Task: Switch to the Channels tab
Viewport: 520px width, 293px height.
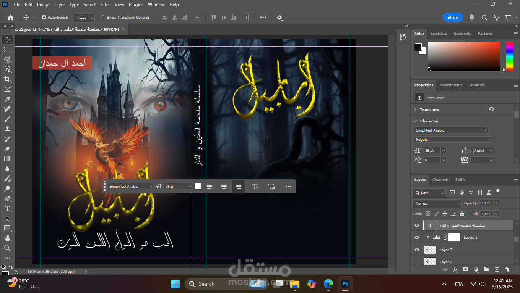Action: tap(440, 180)
